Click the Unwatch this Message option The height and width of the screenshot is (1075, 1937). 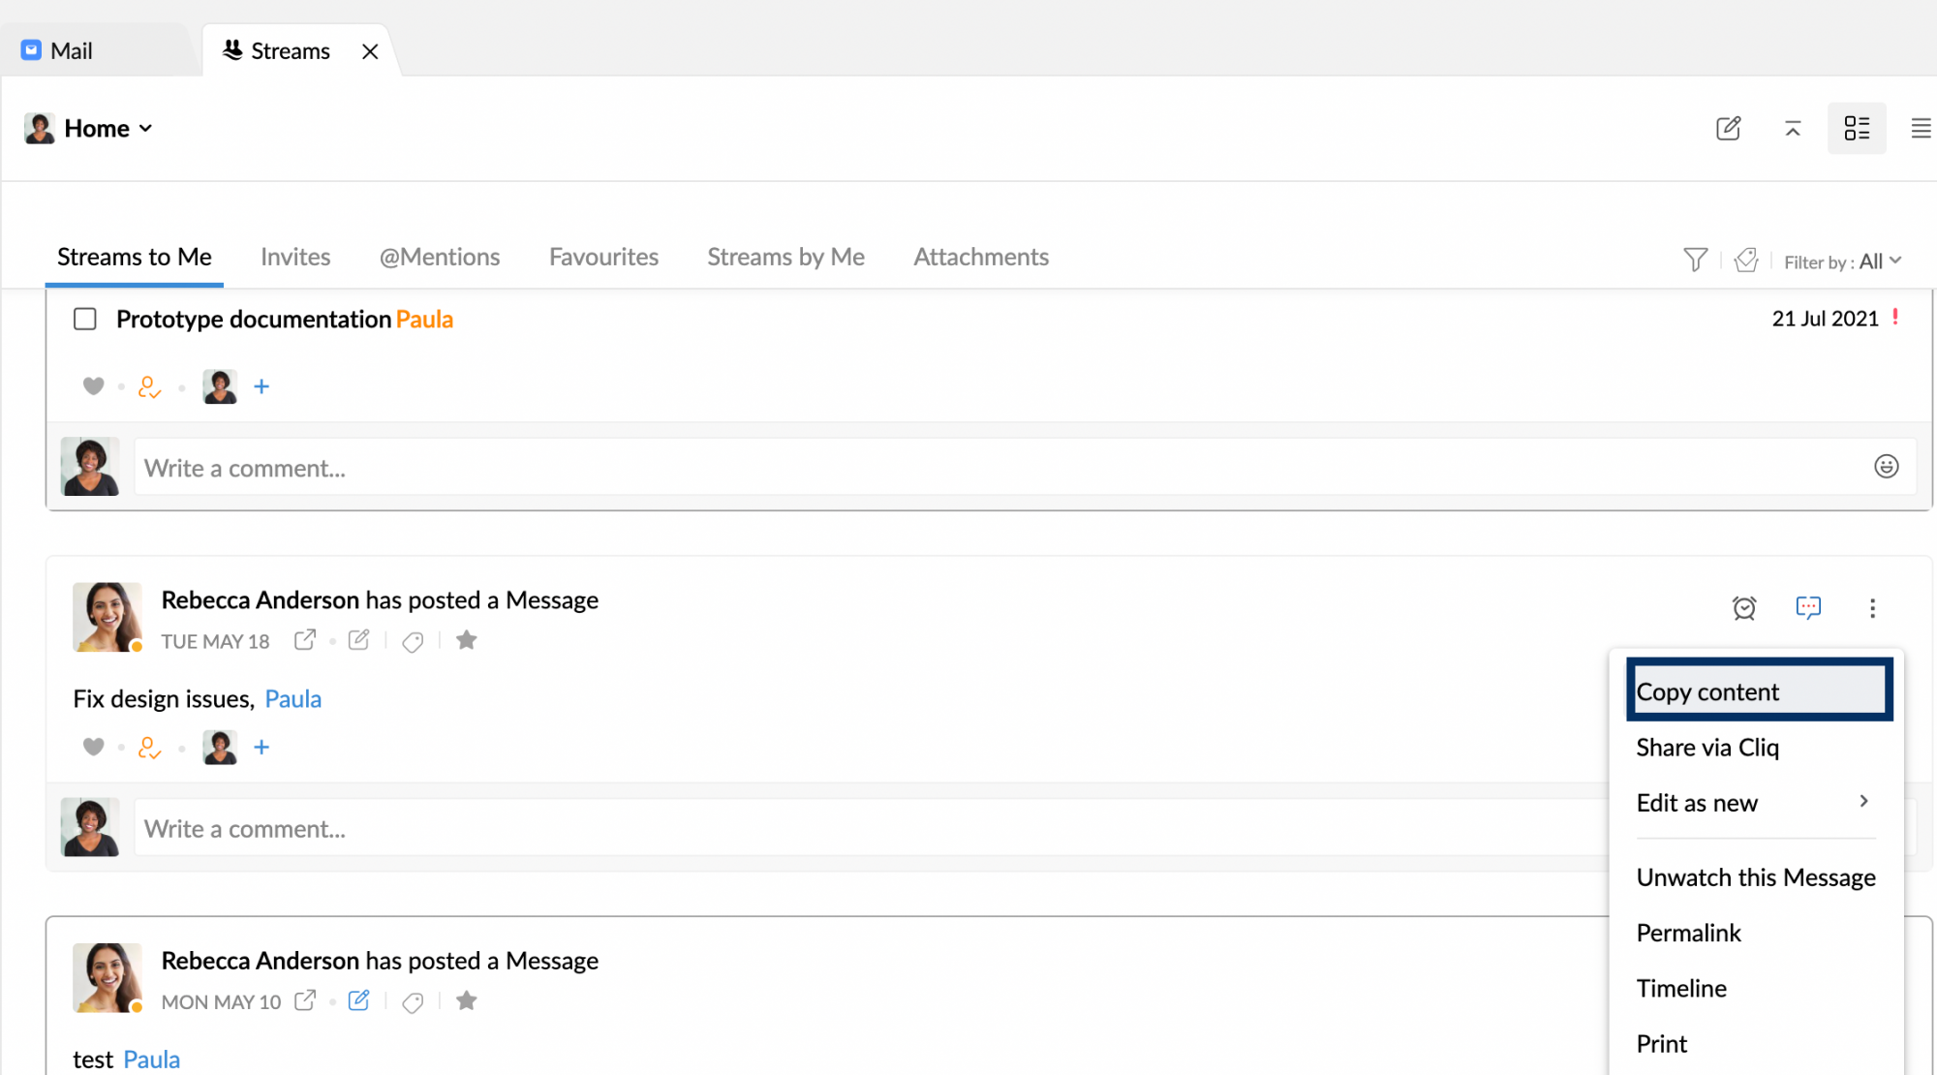tap(1756, 876)
